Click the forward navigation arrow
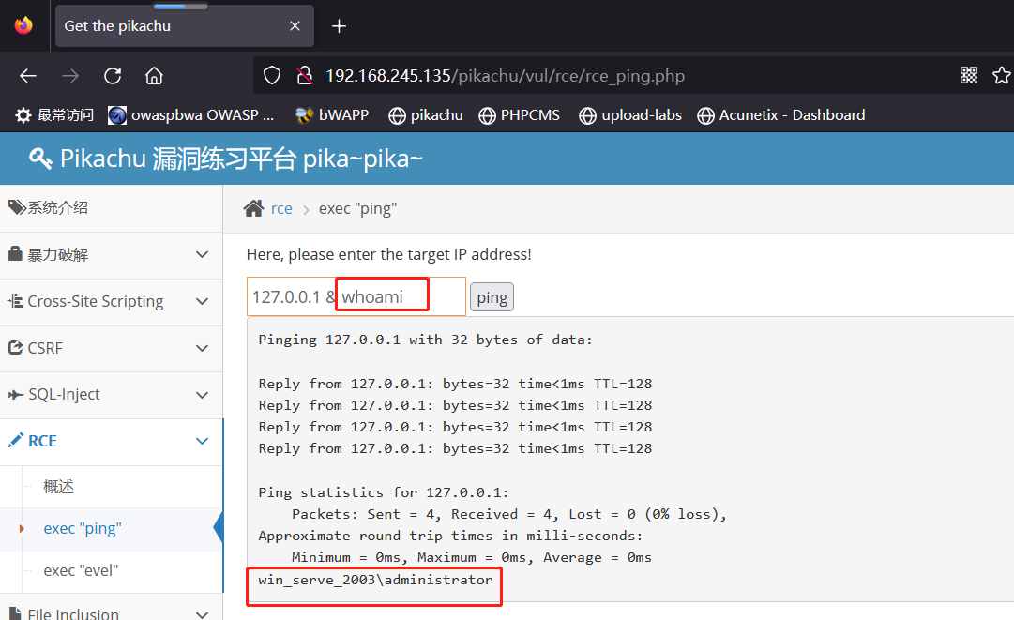Viewport: 1014px width, 620px height. pos(69,76)
